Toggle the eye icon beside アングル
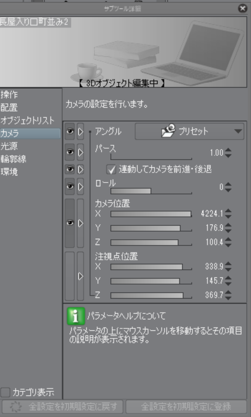The width and height of the screenshot is (251, 417). 70,132
